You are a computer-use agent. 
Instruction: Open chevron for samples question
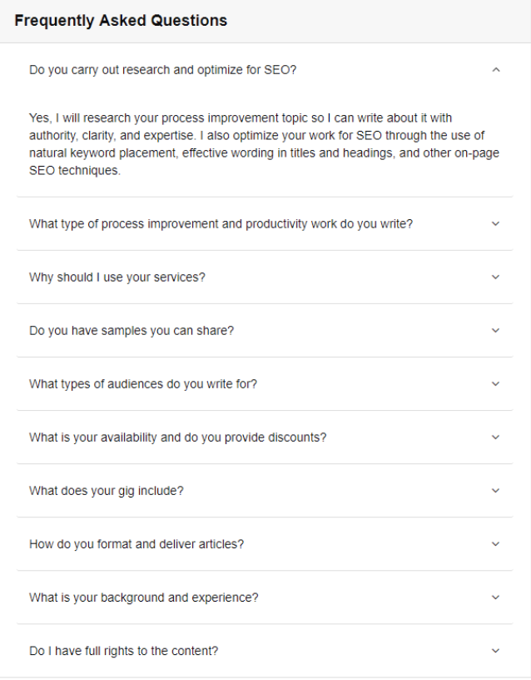click(496, 330)
